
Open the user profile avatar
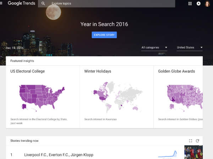[207, 4]
